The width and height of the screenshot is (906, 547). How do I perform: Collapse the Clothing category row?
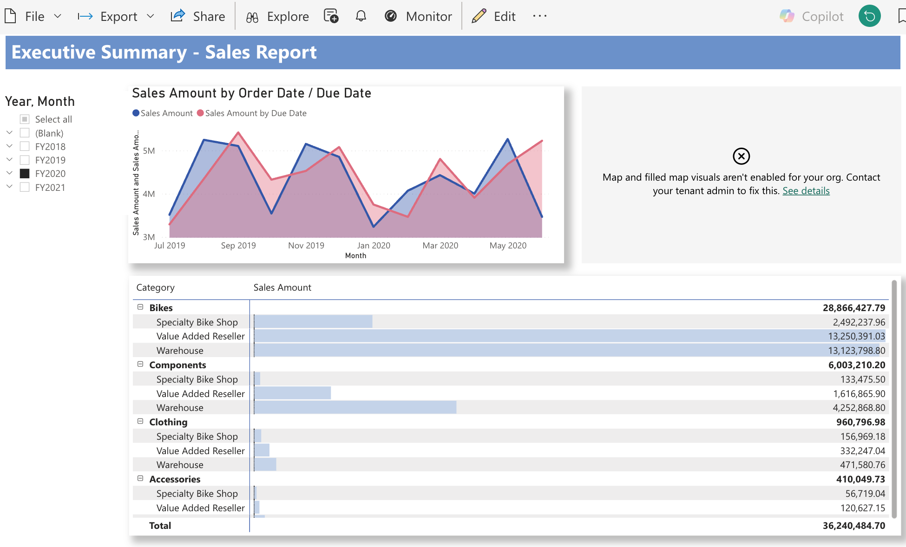140,421
